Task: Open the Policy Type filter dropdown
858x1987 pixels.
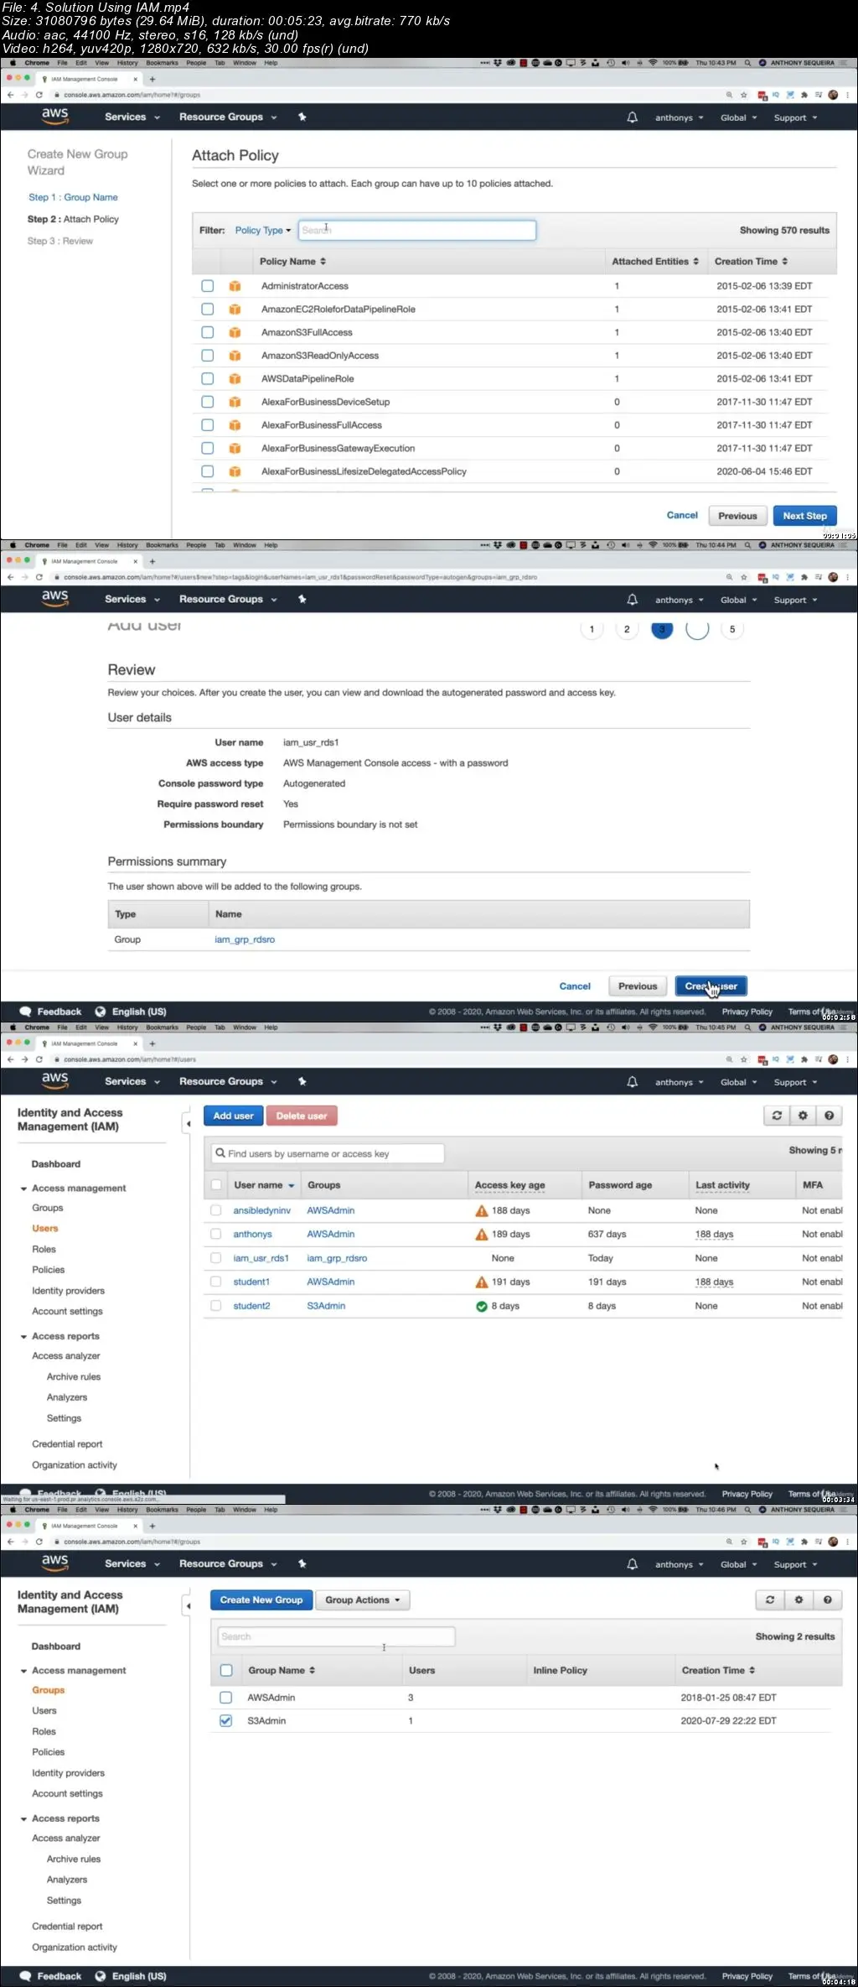Action: pyautogui.click(x=262, y=231)
